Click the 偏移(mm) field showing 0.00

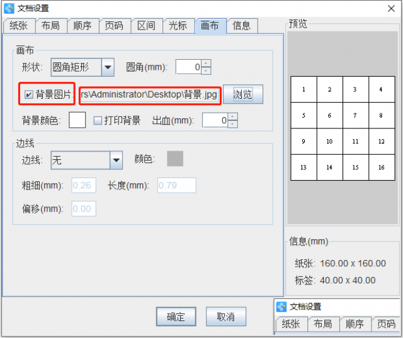tap(84, 208)
